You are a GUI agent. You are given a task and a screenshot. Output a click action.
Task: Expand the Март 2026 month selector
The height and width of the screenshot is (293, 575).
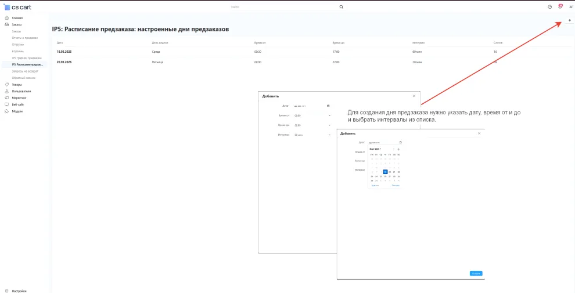coord(375,149)
